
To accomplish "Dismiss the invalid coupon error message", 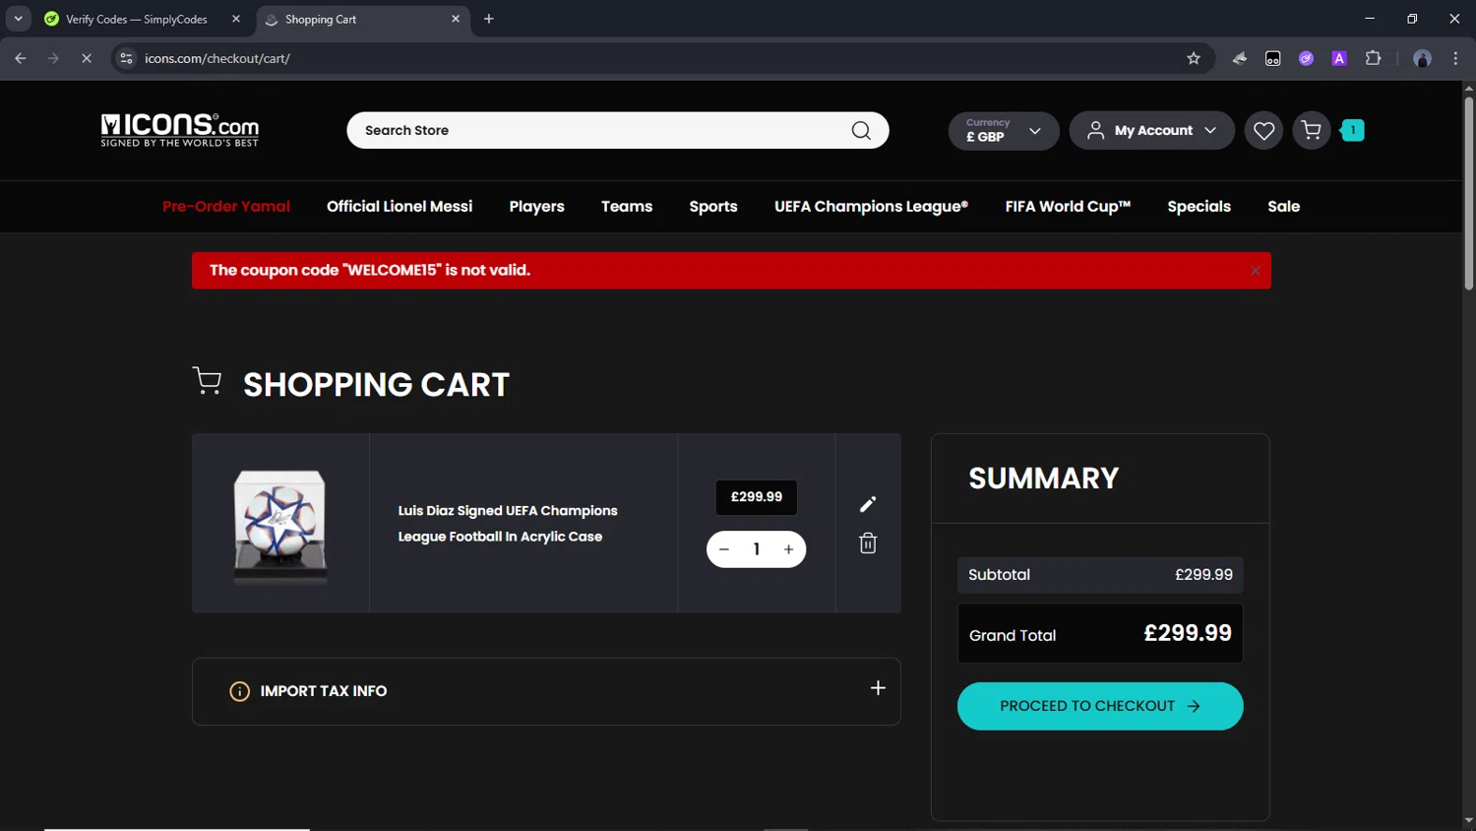I will tap(1255, 271).
